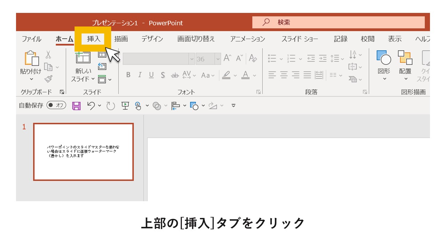Toggle 自動保存 (AutoSave) on

[x=56, y=106]
